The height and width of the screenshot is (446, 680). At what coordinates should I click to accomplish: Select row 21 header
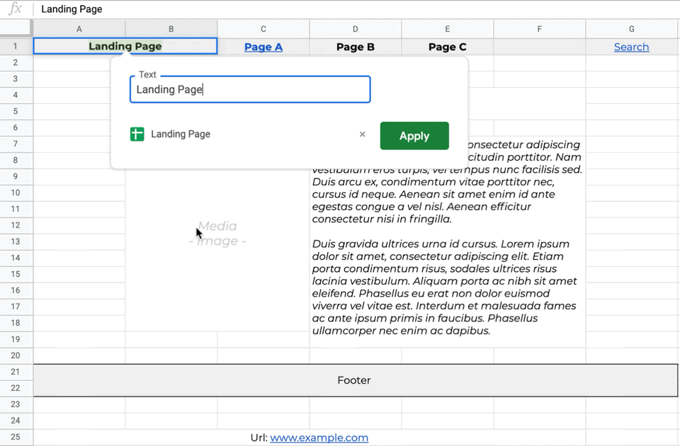[x=16, y=372]
